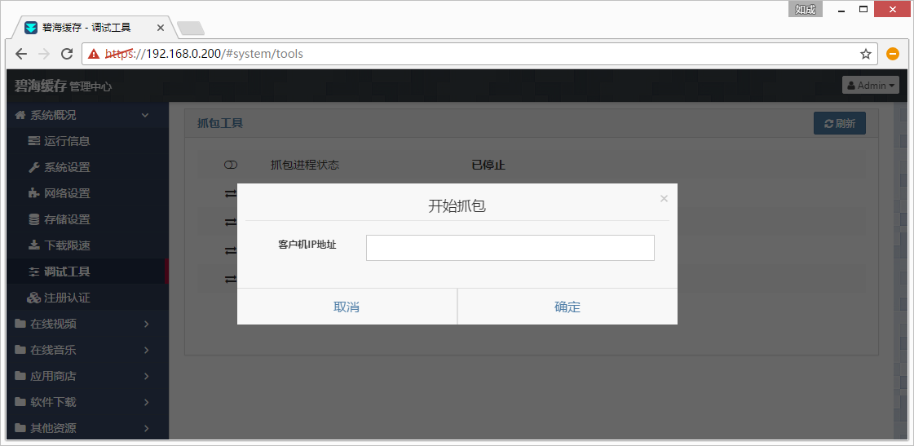Screen dimensions: 914x446
Task: Click the 网络设置 icon in sidebar
Action: 33,193
